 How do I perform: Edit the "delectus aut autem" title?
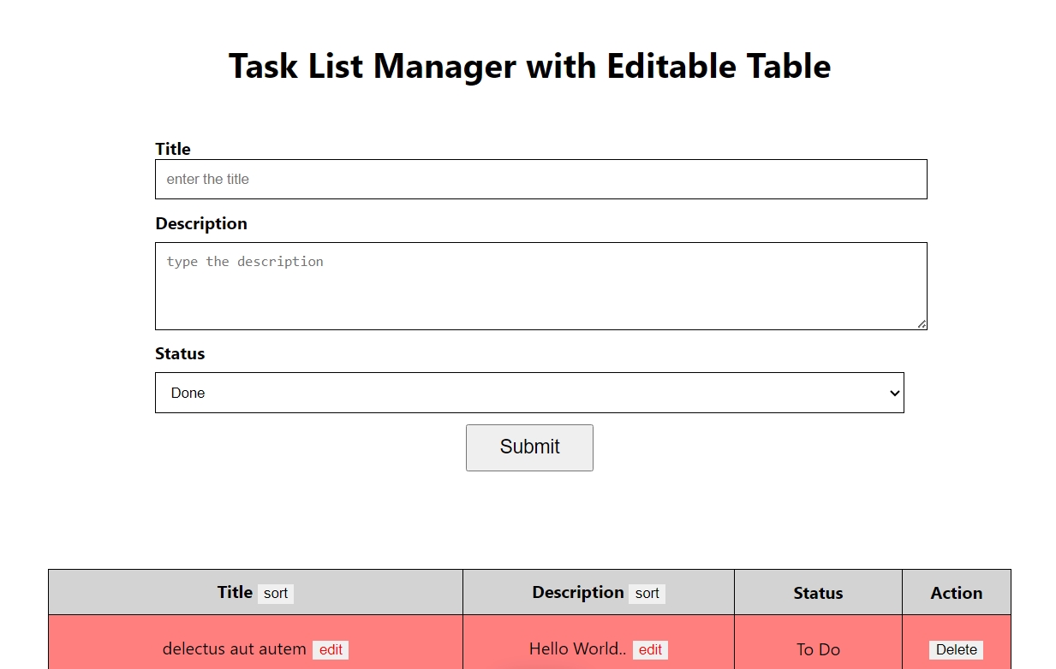tap(331, 650)
